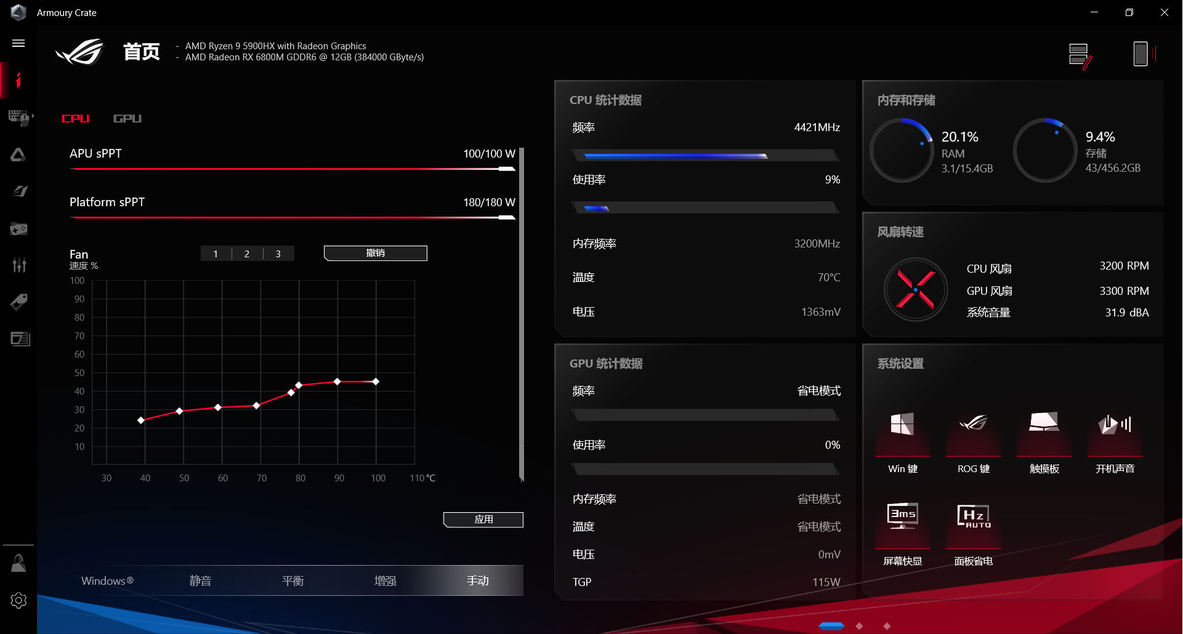Image resolution: width=1183 pixels, height=634 pixels.
Task: Open the ROG logo on the home page
Action: pyautogui.click(x=79, y=52)
